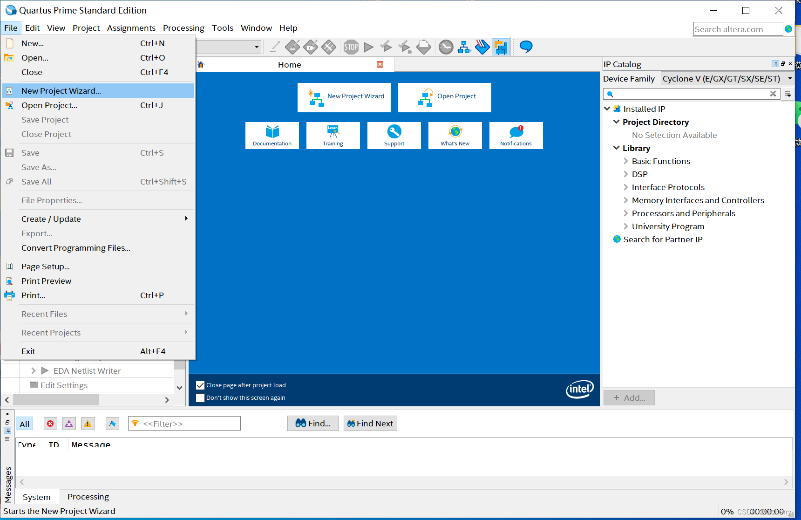Viewport: 801px width, 520px height.
Task: Click the blue flag info message filter
Action: pyautogui.click(x=112, y=424)
